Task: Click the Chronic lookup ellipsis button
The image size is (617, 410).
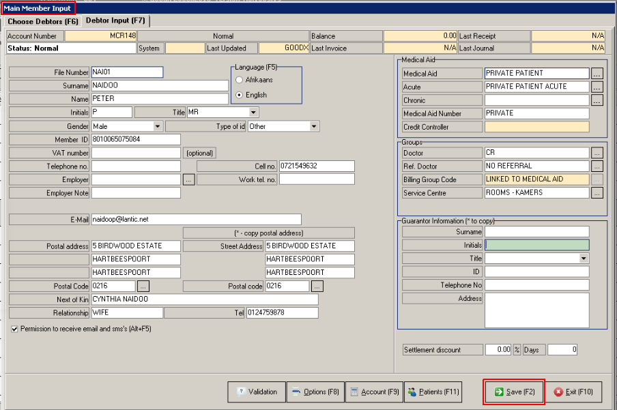Action: pos(597,100)
